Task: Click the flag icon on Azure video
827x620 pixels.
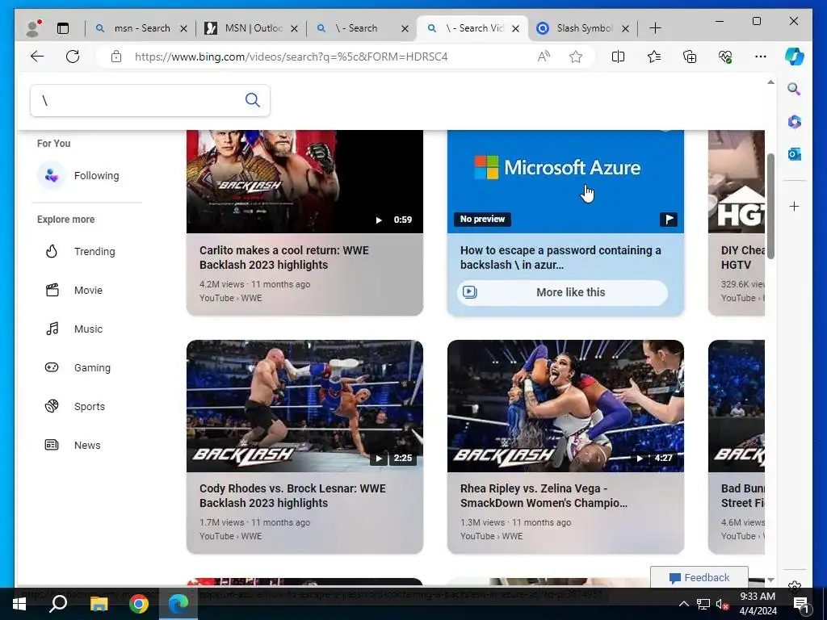Action: pyautogui.click(x=668, y=220)
